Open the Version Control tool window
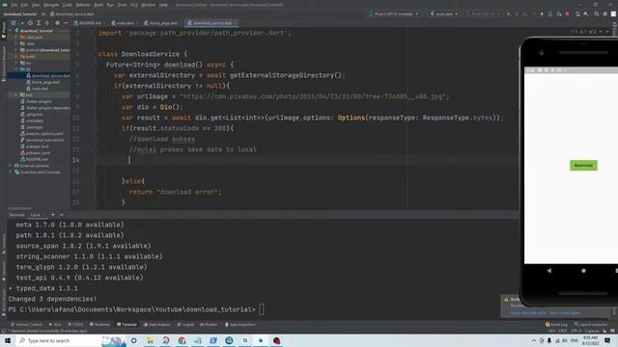The image size is (618, 347). pyautogui.click(x=26, y=325)
